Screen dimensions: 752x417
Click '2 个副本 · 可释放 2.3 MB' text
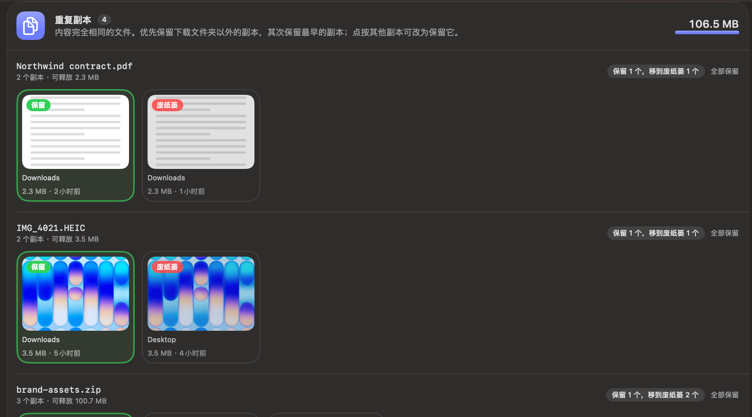[58, 77]
